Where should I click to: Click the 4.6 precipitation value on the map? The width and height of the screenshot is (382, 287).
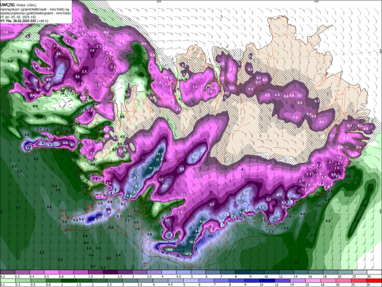[x=303, y=214]
